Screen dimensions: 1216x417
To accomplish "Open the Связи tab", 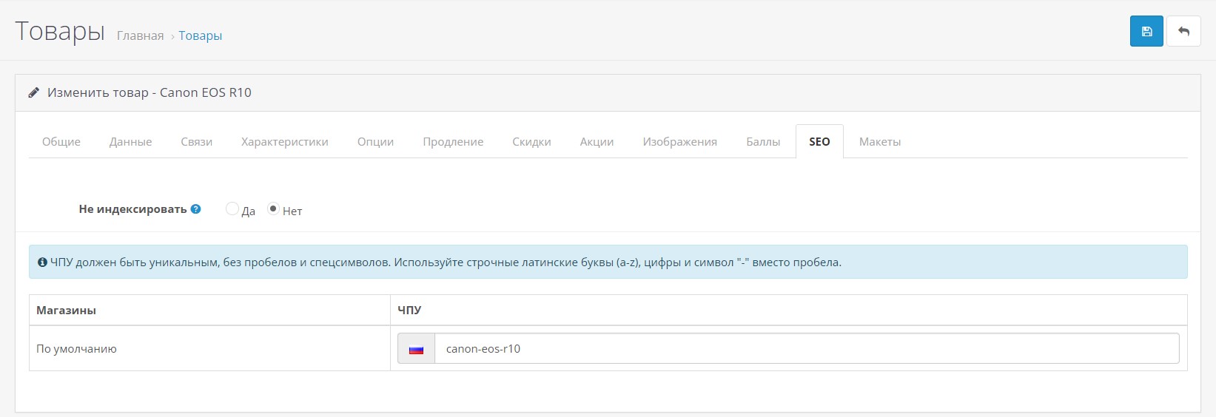I will pos(197,141).
